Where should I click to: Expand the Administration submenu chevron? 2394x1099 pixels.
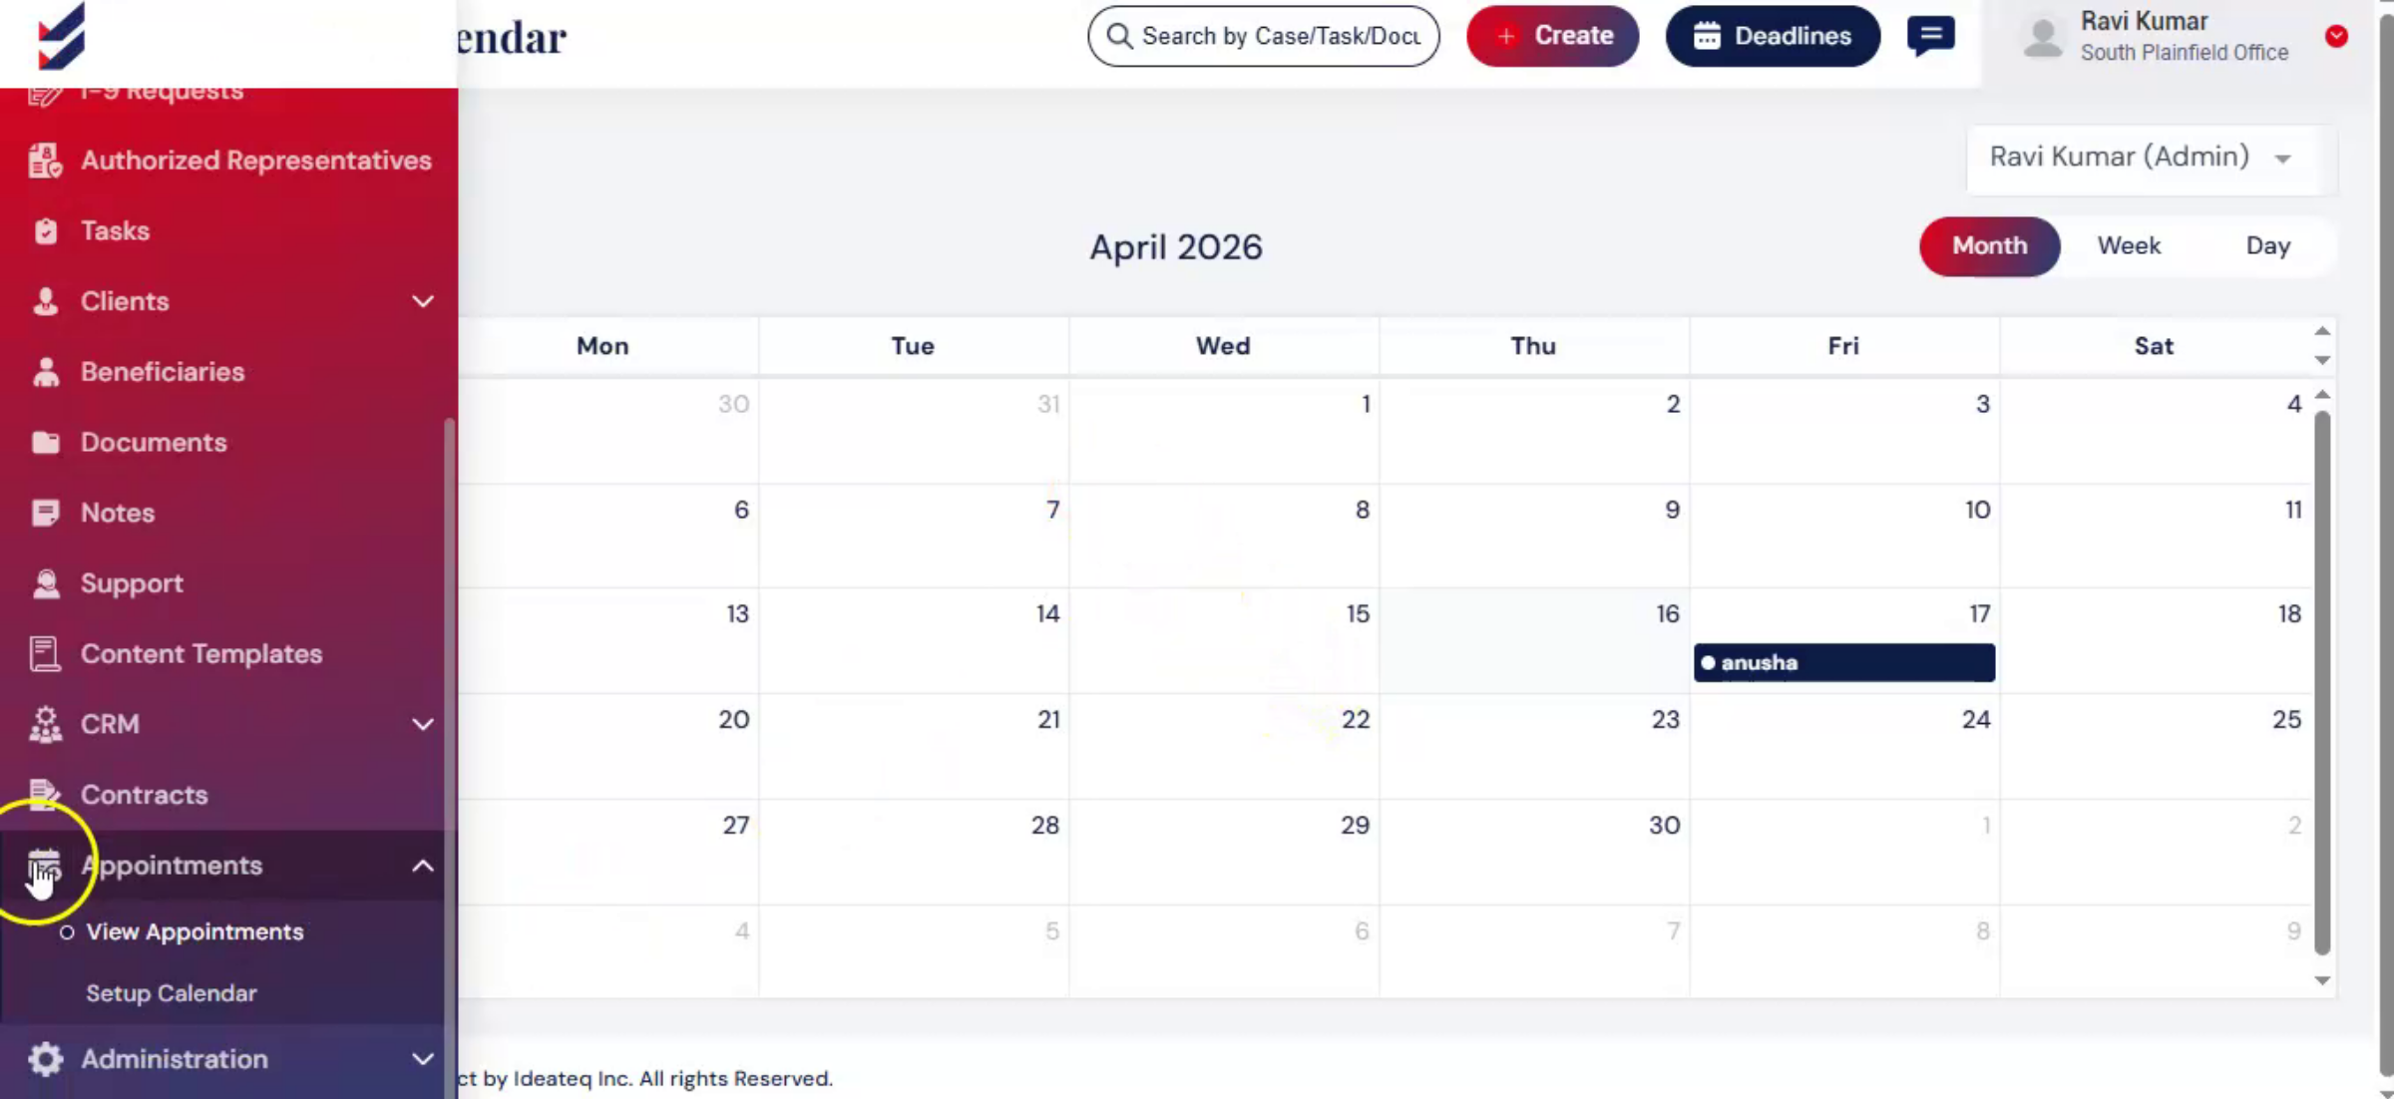pyautogui.click(x=423, y=1059)
